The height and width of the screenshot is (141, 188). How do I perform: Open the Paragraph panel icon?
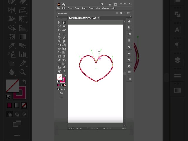tap(129, 60)
